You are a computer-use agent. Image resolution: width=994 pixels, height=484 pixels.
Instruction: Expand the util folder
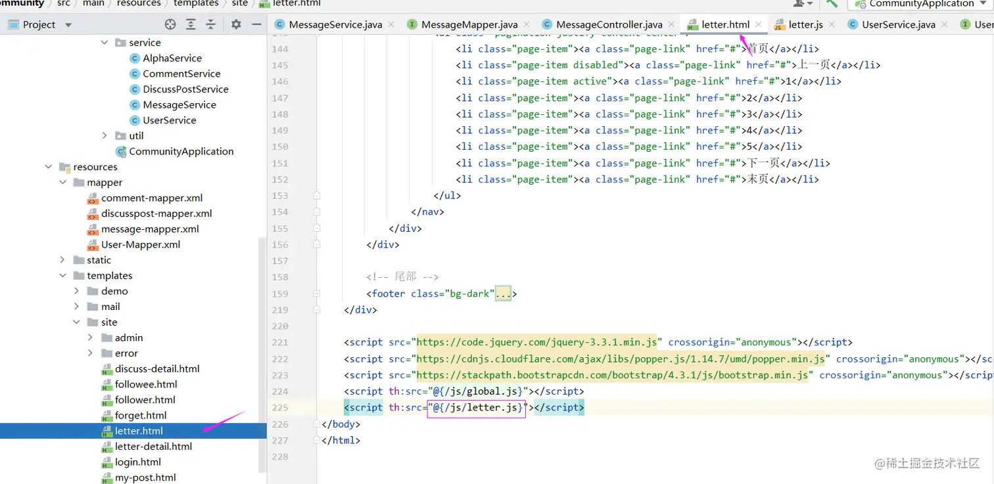click(105, 135)
